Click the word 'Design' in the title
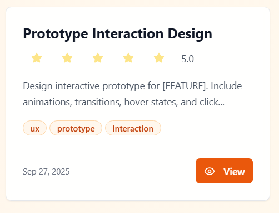Viewport: 279px width, 213px height. tap(190, 34)
